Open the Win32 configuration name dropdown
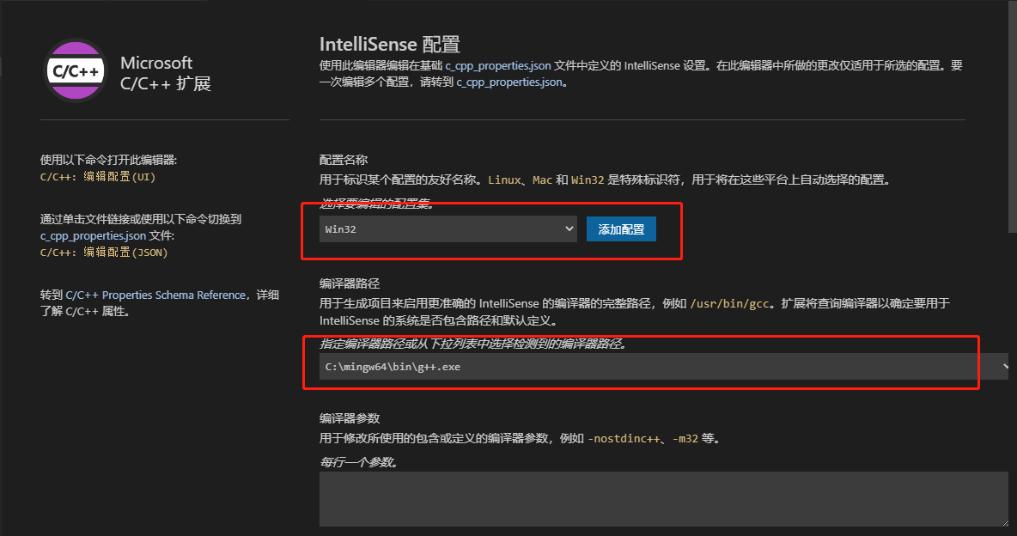 click(448, 229)
